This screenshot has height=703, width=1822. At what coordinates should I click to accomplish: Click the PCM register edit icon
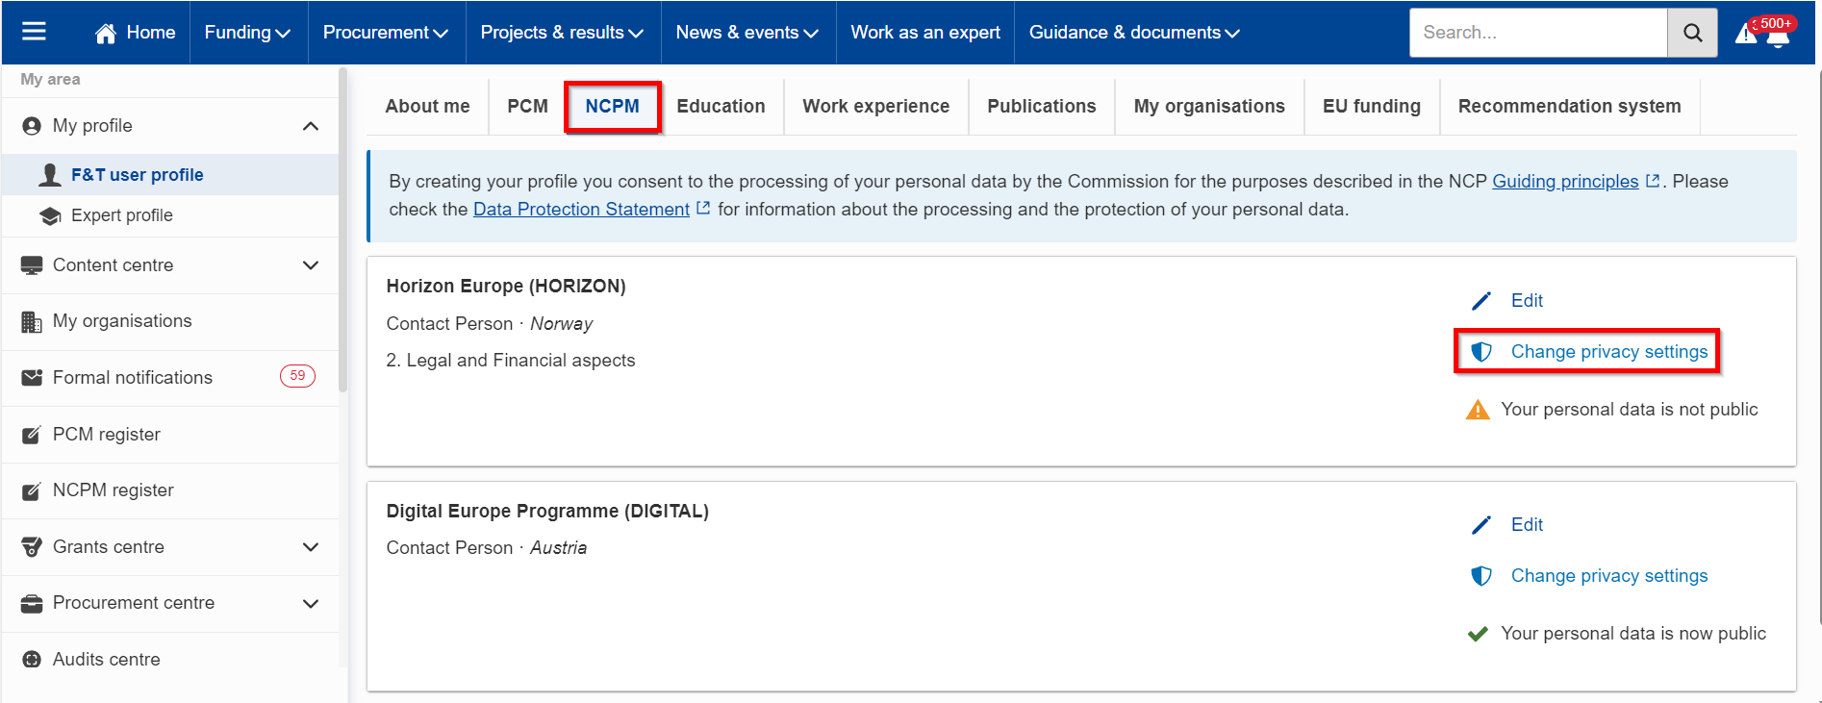point(32,435)
